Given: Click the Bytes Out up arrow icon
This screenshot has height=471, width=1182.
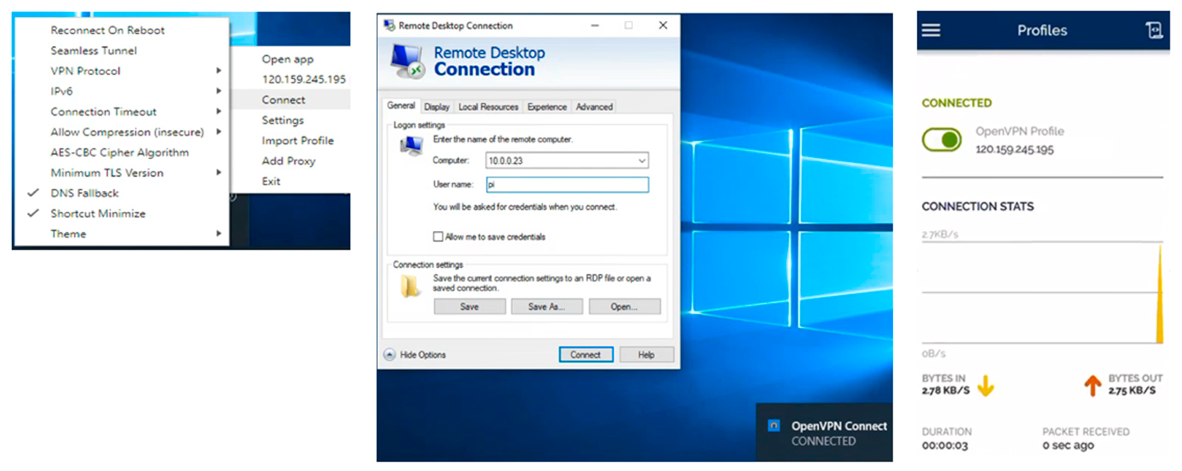Looking at the screenshot, I should click(x=1093, y=385).
